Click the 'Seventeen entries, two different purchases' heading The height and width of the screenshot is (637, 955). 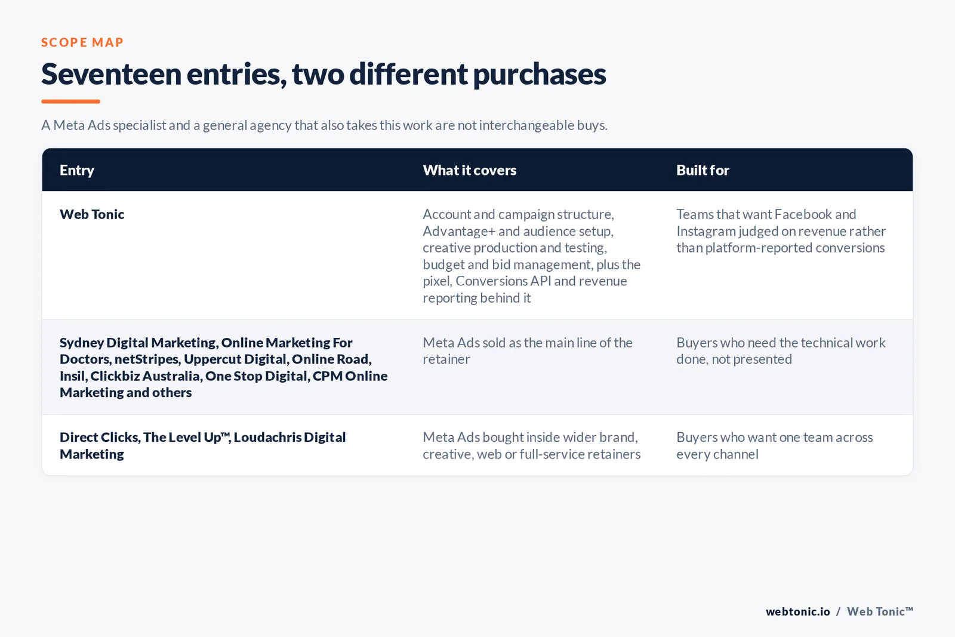pyautogui.click(x=324, y=74)
